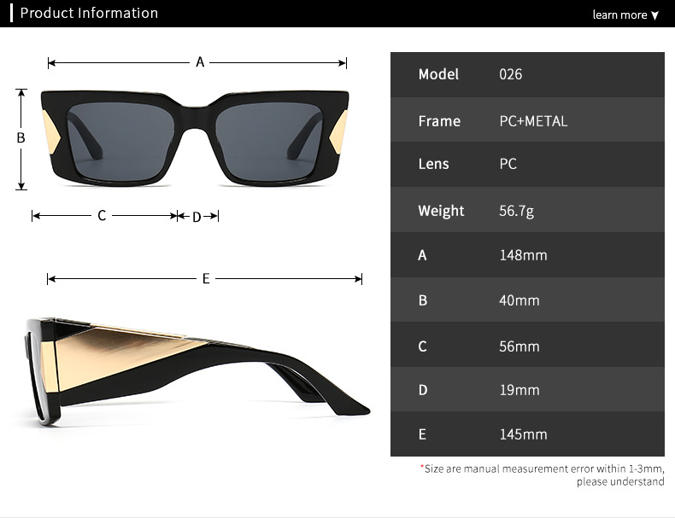Click the size measurement error note
Viewport: 675px width, 518px height.
tap(542, 475)
